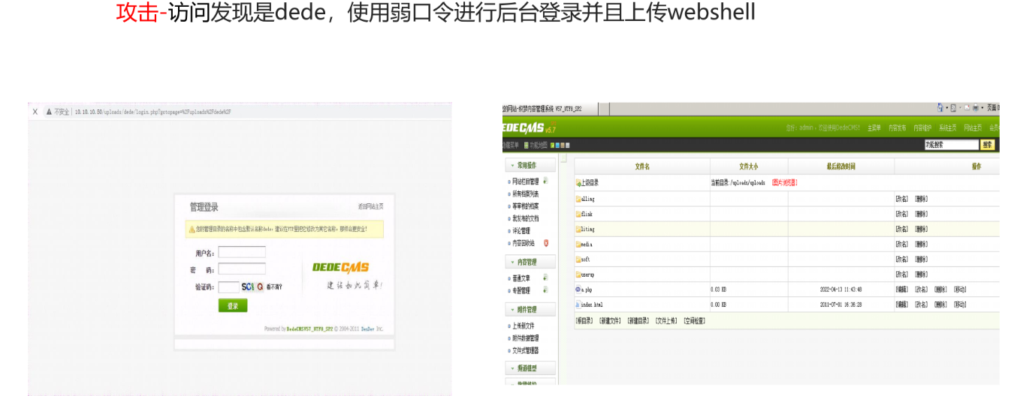Click the 用户名 username input field
Screen dimensions: 1020x396
coord(242,253)
